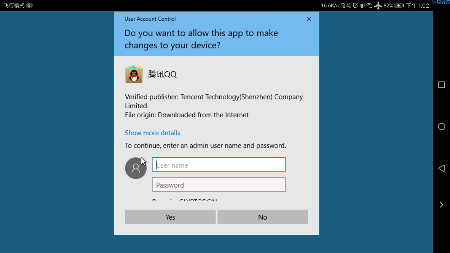Focus the Password field
This screenshot has width=450, height=253.
(x=219, y=184)
